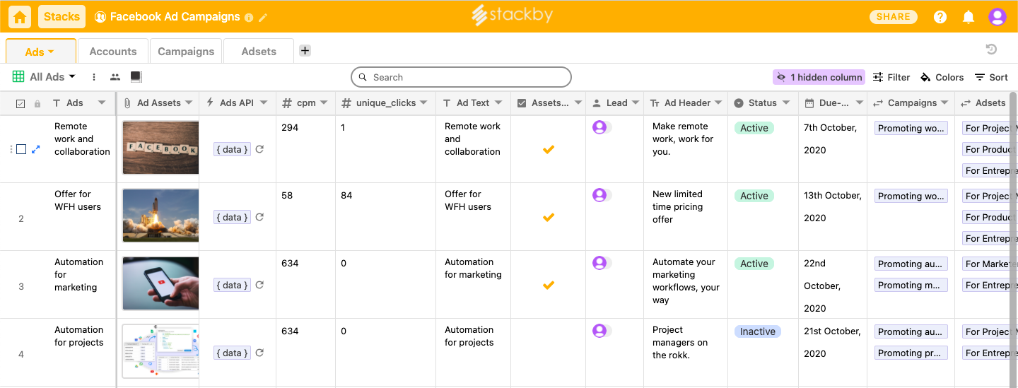Open the history clock icon
The width and height of the screenshot is (1018, 388).
[x=991, y=49]
